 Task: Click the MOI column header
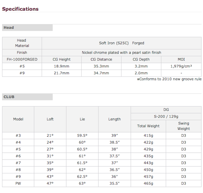click(x=181, y=59)
